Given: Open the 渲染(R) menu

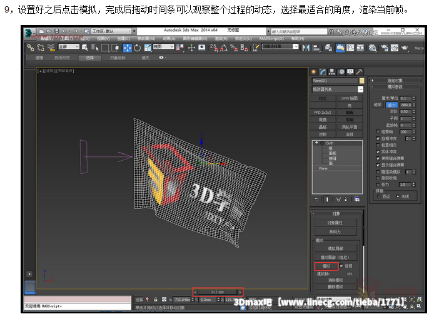Looking at the screenshot, I should point(221,39).
